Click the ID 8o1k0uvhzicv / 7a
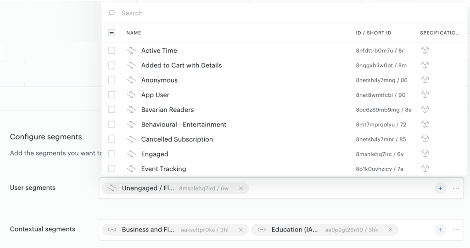The width and height of the screenshot is (470, 248). [380, 169]
